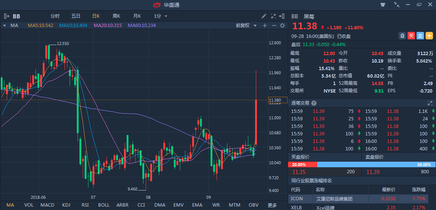436x210 pixels.
Task: Open indicator settings gear
Action: (x=282, y=25)
